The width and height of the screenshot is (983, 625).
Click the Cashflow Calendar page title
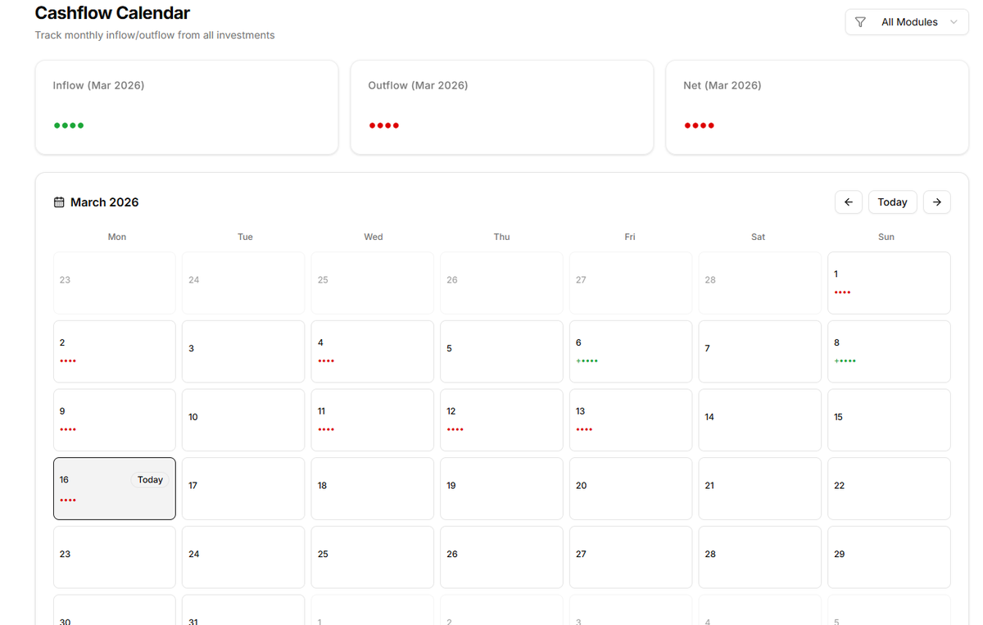pyautogui.click(x=112, y=13)
